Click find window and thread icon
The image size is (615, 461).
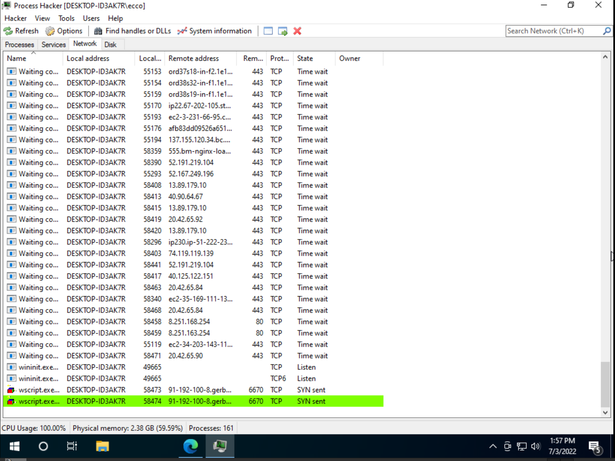tap(283, 31)
